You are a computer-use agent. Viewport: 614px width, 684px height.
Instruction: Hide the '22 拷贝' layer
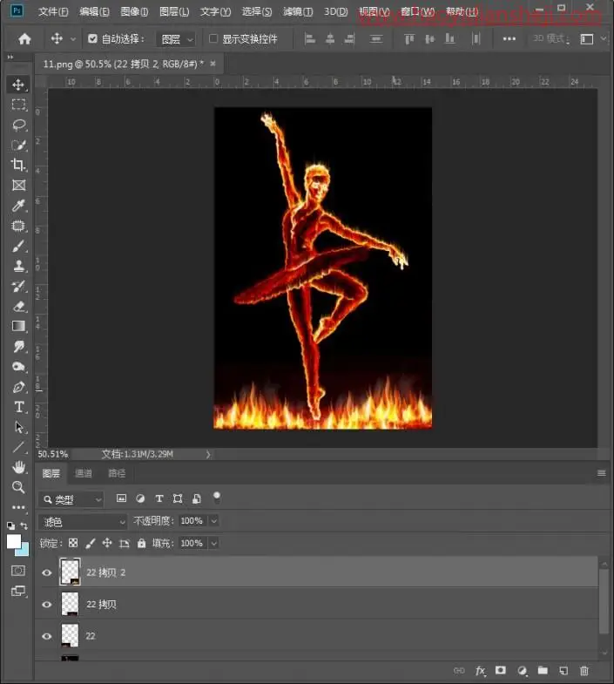coord(47,605)
